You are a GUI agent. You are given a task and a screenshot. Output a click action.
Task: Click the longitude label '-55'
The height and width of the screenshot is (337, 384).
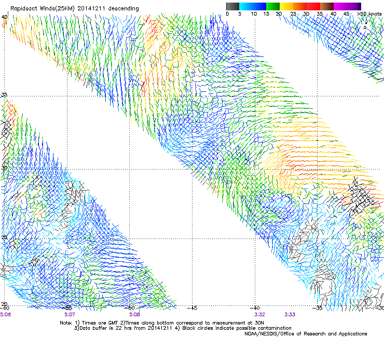(67, 308)
